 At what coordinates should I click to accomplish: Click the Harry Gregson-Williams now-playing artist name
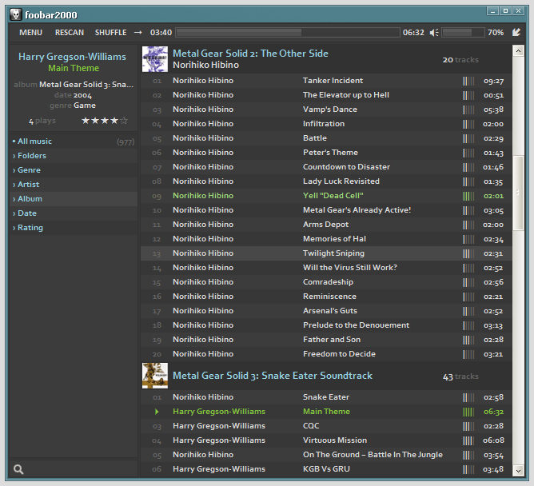(72, 57)
